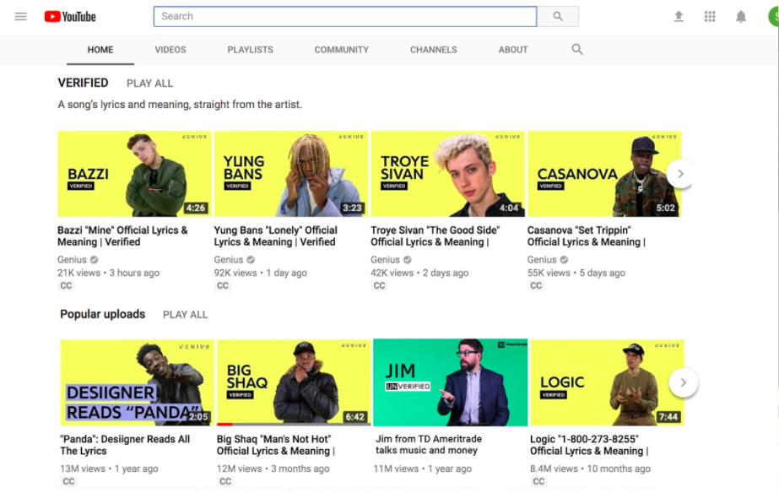The image size is (779, 493).
Task: Show next videos in VERIFIED row
Action: (680, 173)
